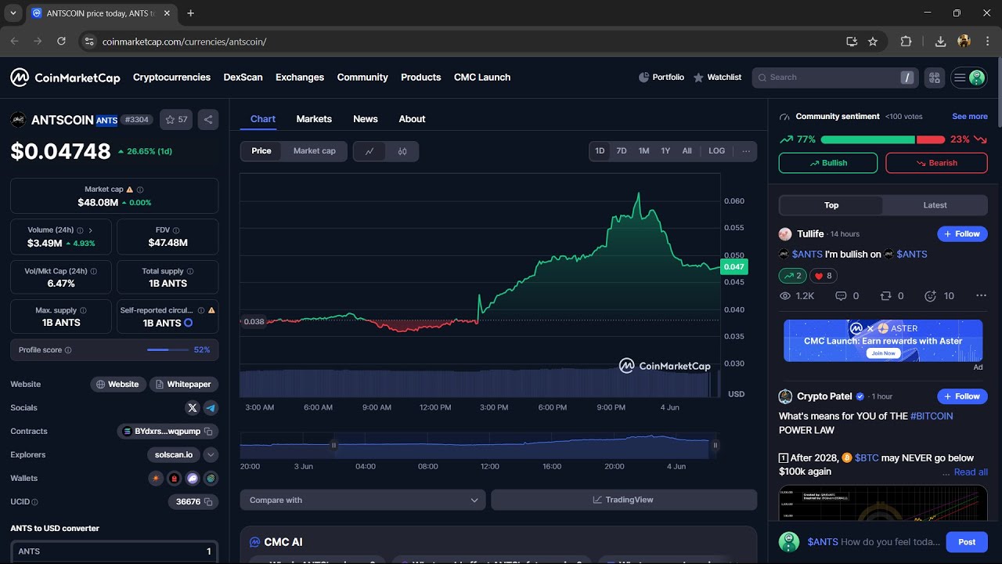Screen dimensions: 1002x564
Task: Toggle the Market cap chart view
Action: click(x=314, y=151)
